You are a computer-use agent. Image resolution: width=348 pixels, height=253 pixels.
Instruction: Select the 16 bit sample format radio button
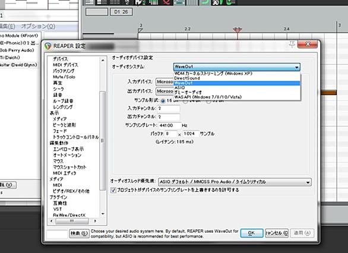[x=163, y=101]
